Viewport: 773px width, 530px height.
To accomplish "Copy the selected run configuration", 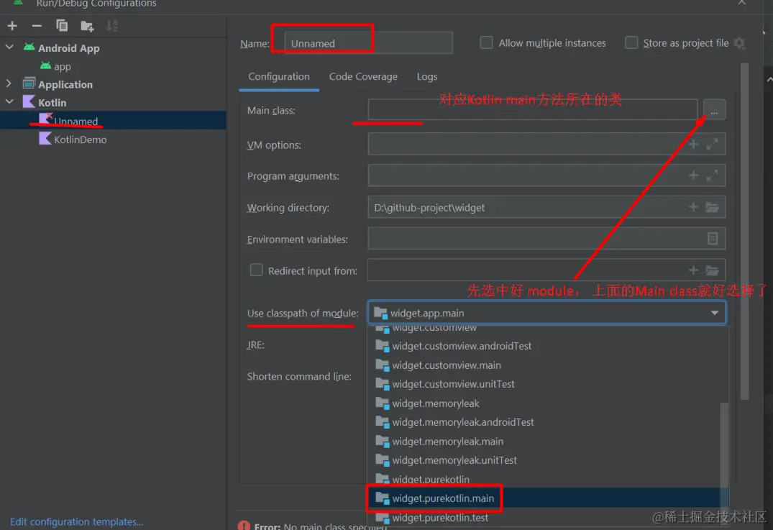I will tap(62, 25).
